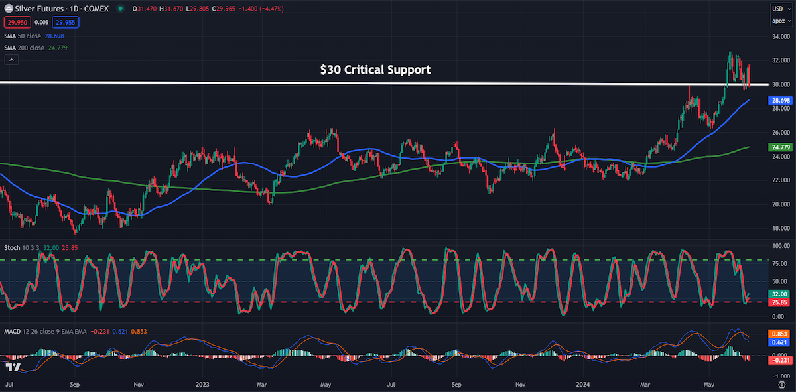The image size is (796, 392).
Task: Click the 2024 marker on time axis
Action: click(585, 384)
